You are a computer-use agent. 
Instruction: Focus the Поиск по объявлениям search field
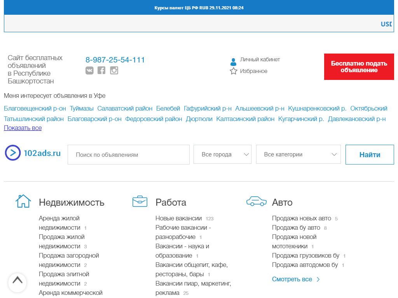tap(128, 155)
